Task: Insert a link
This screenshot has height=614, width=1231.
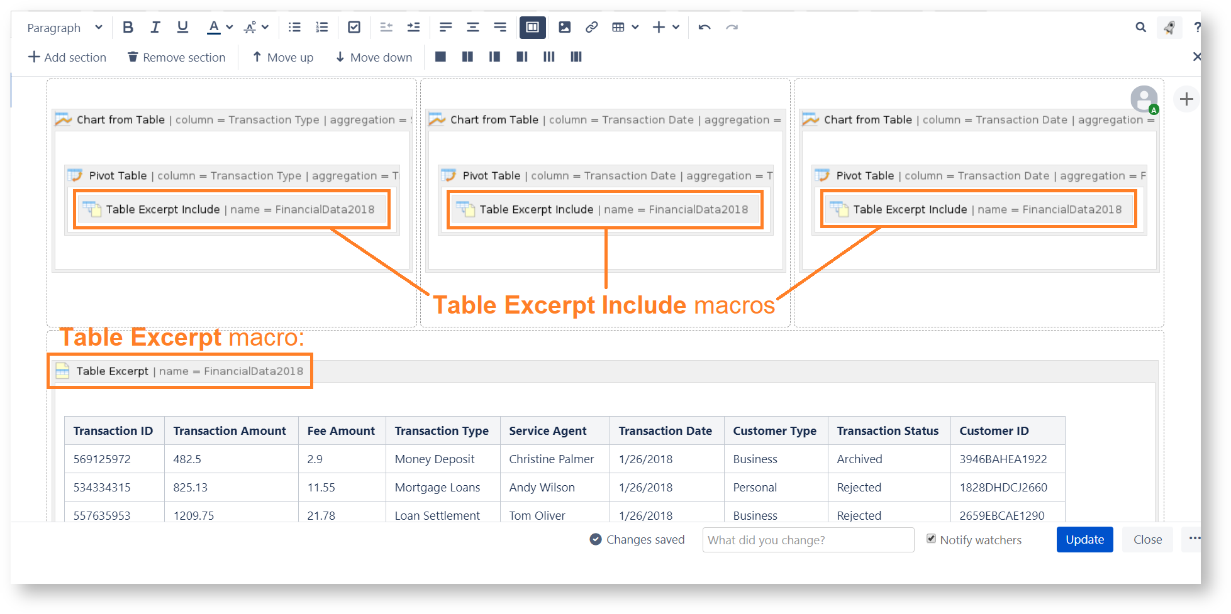Action: point(591,27)
